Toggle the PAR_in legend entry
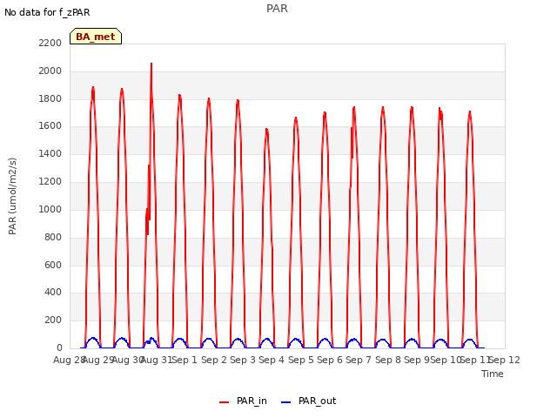The width and height of the screenshot is (557, 418). point(243,401)
